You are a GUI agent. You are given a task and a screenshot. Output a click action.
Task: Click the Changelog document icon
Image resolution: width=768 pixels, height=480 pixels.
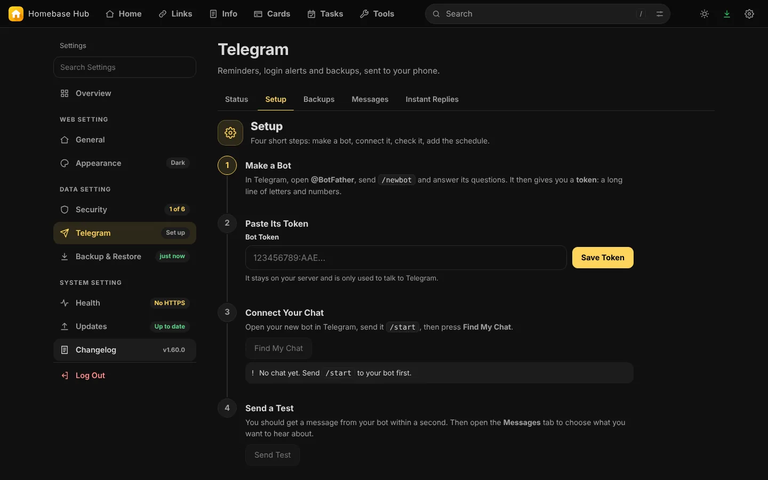pos(65,350)
